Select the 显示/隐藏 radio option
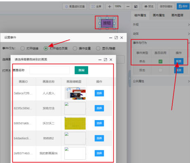The width and height of the screenshot is (190, 163). click(98, 48)
